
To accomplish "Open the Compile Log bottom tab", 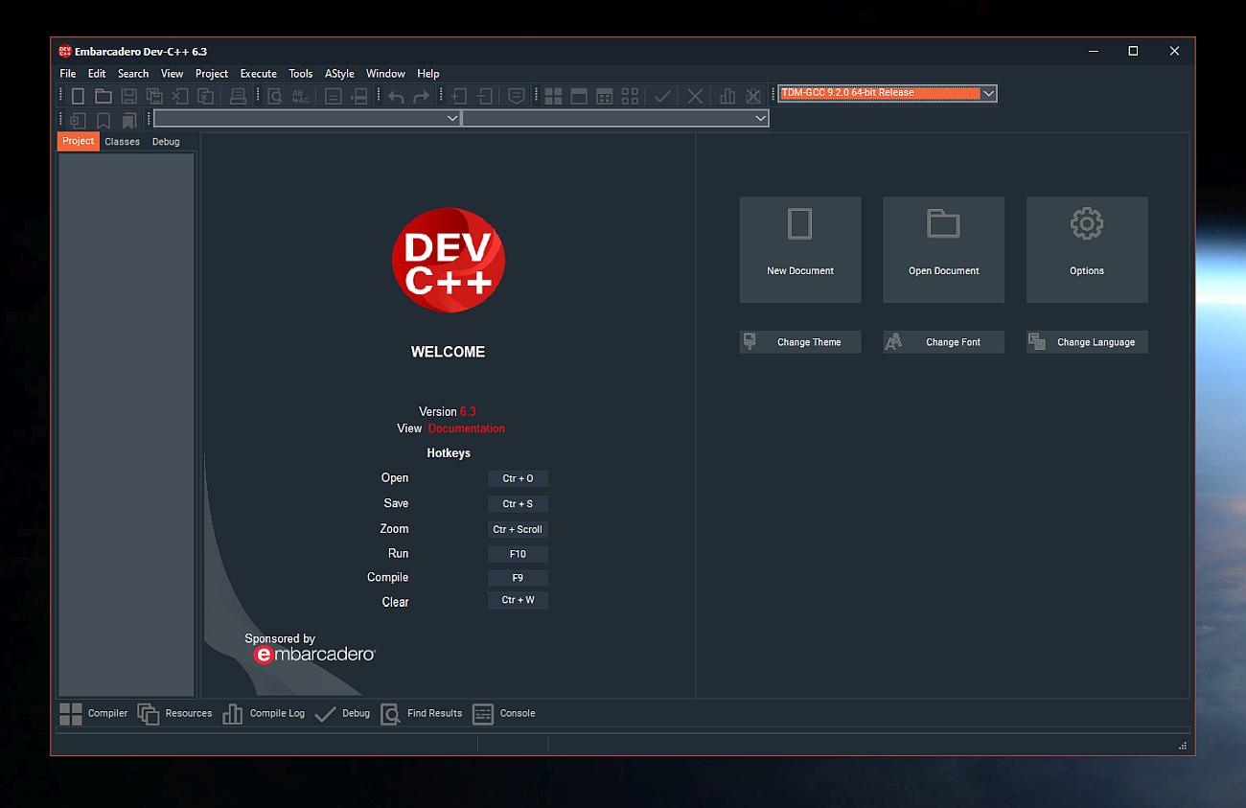I will 264,713.
